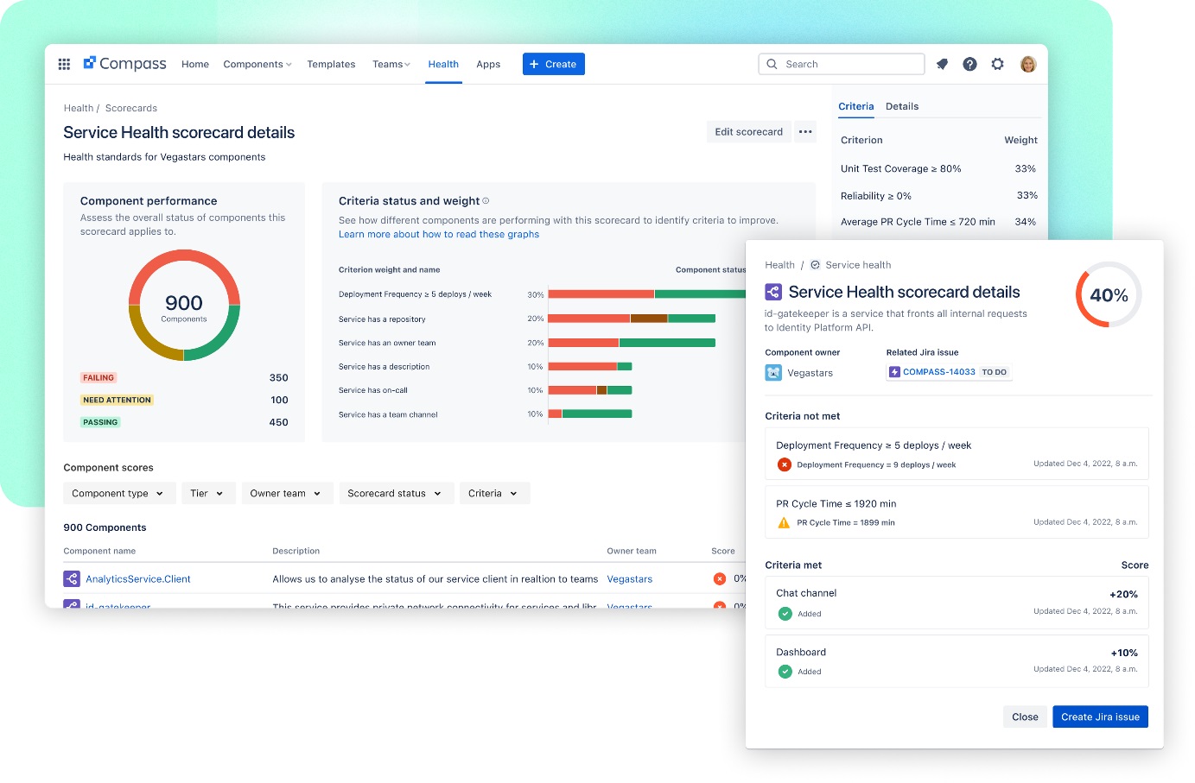This screenshot has width=1195, height=783.
Task: Switch to the Details tab
Action: pyautogui.click(x=902, y=106)
